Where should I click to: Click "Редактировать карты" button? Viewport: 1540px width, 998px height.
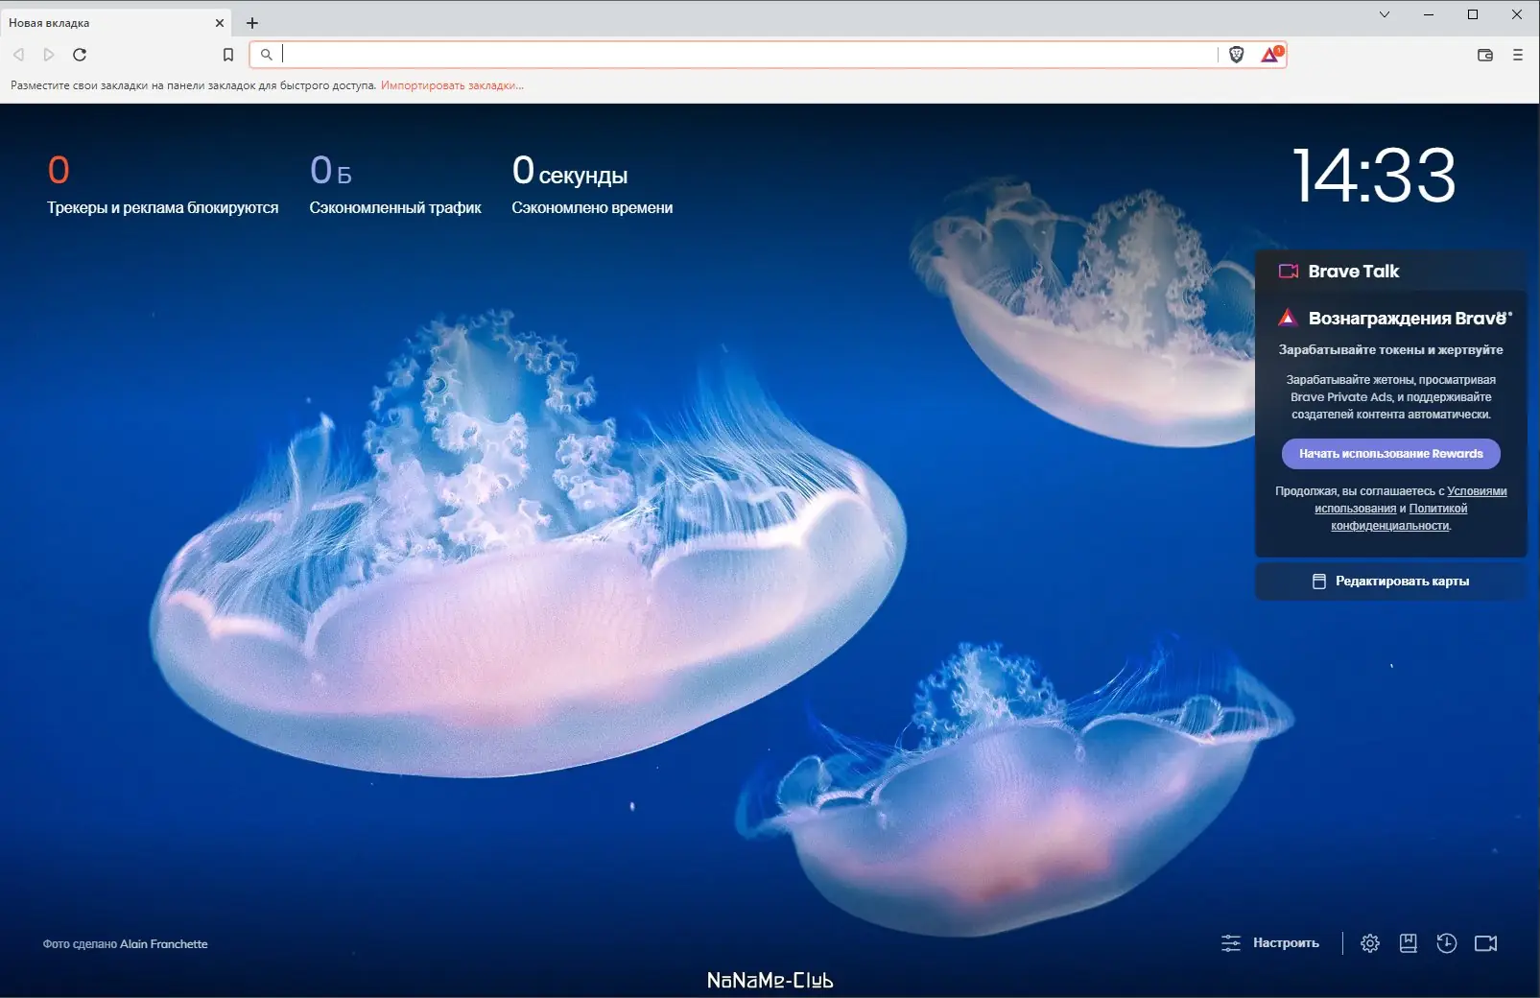coord(1391,582)
